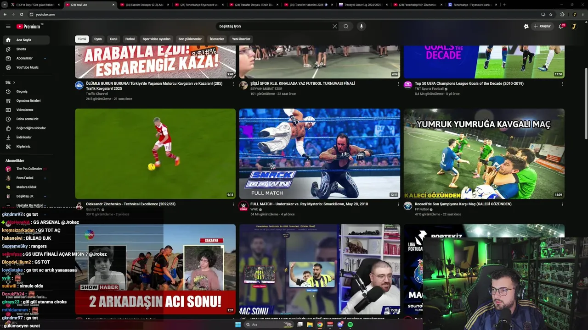The image size is (588, 330).
Task: Open Windows Start menu
Action: coord(238,324)
